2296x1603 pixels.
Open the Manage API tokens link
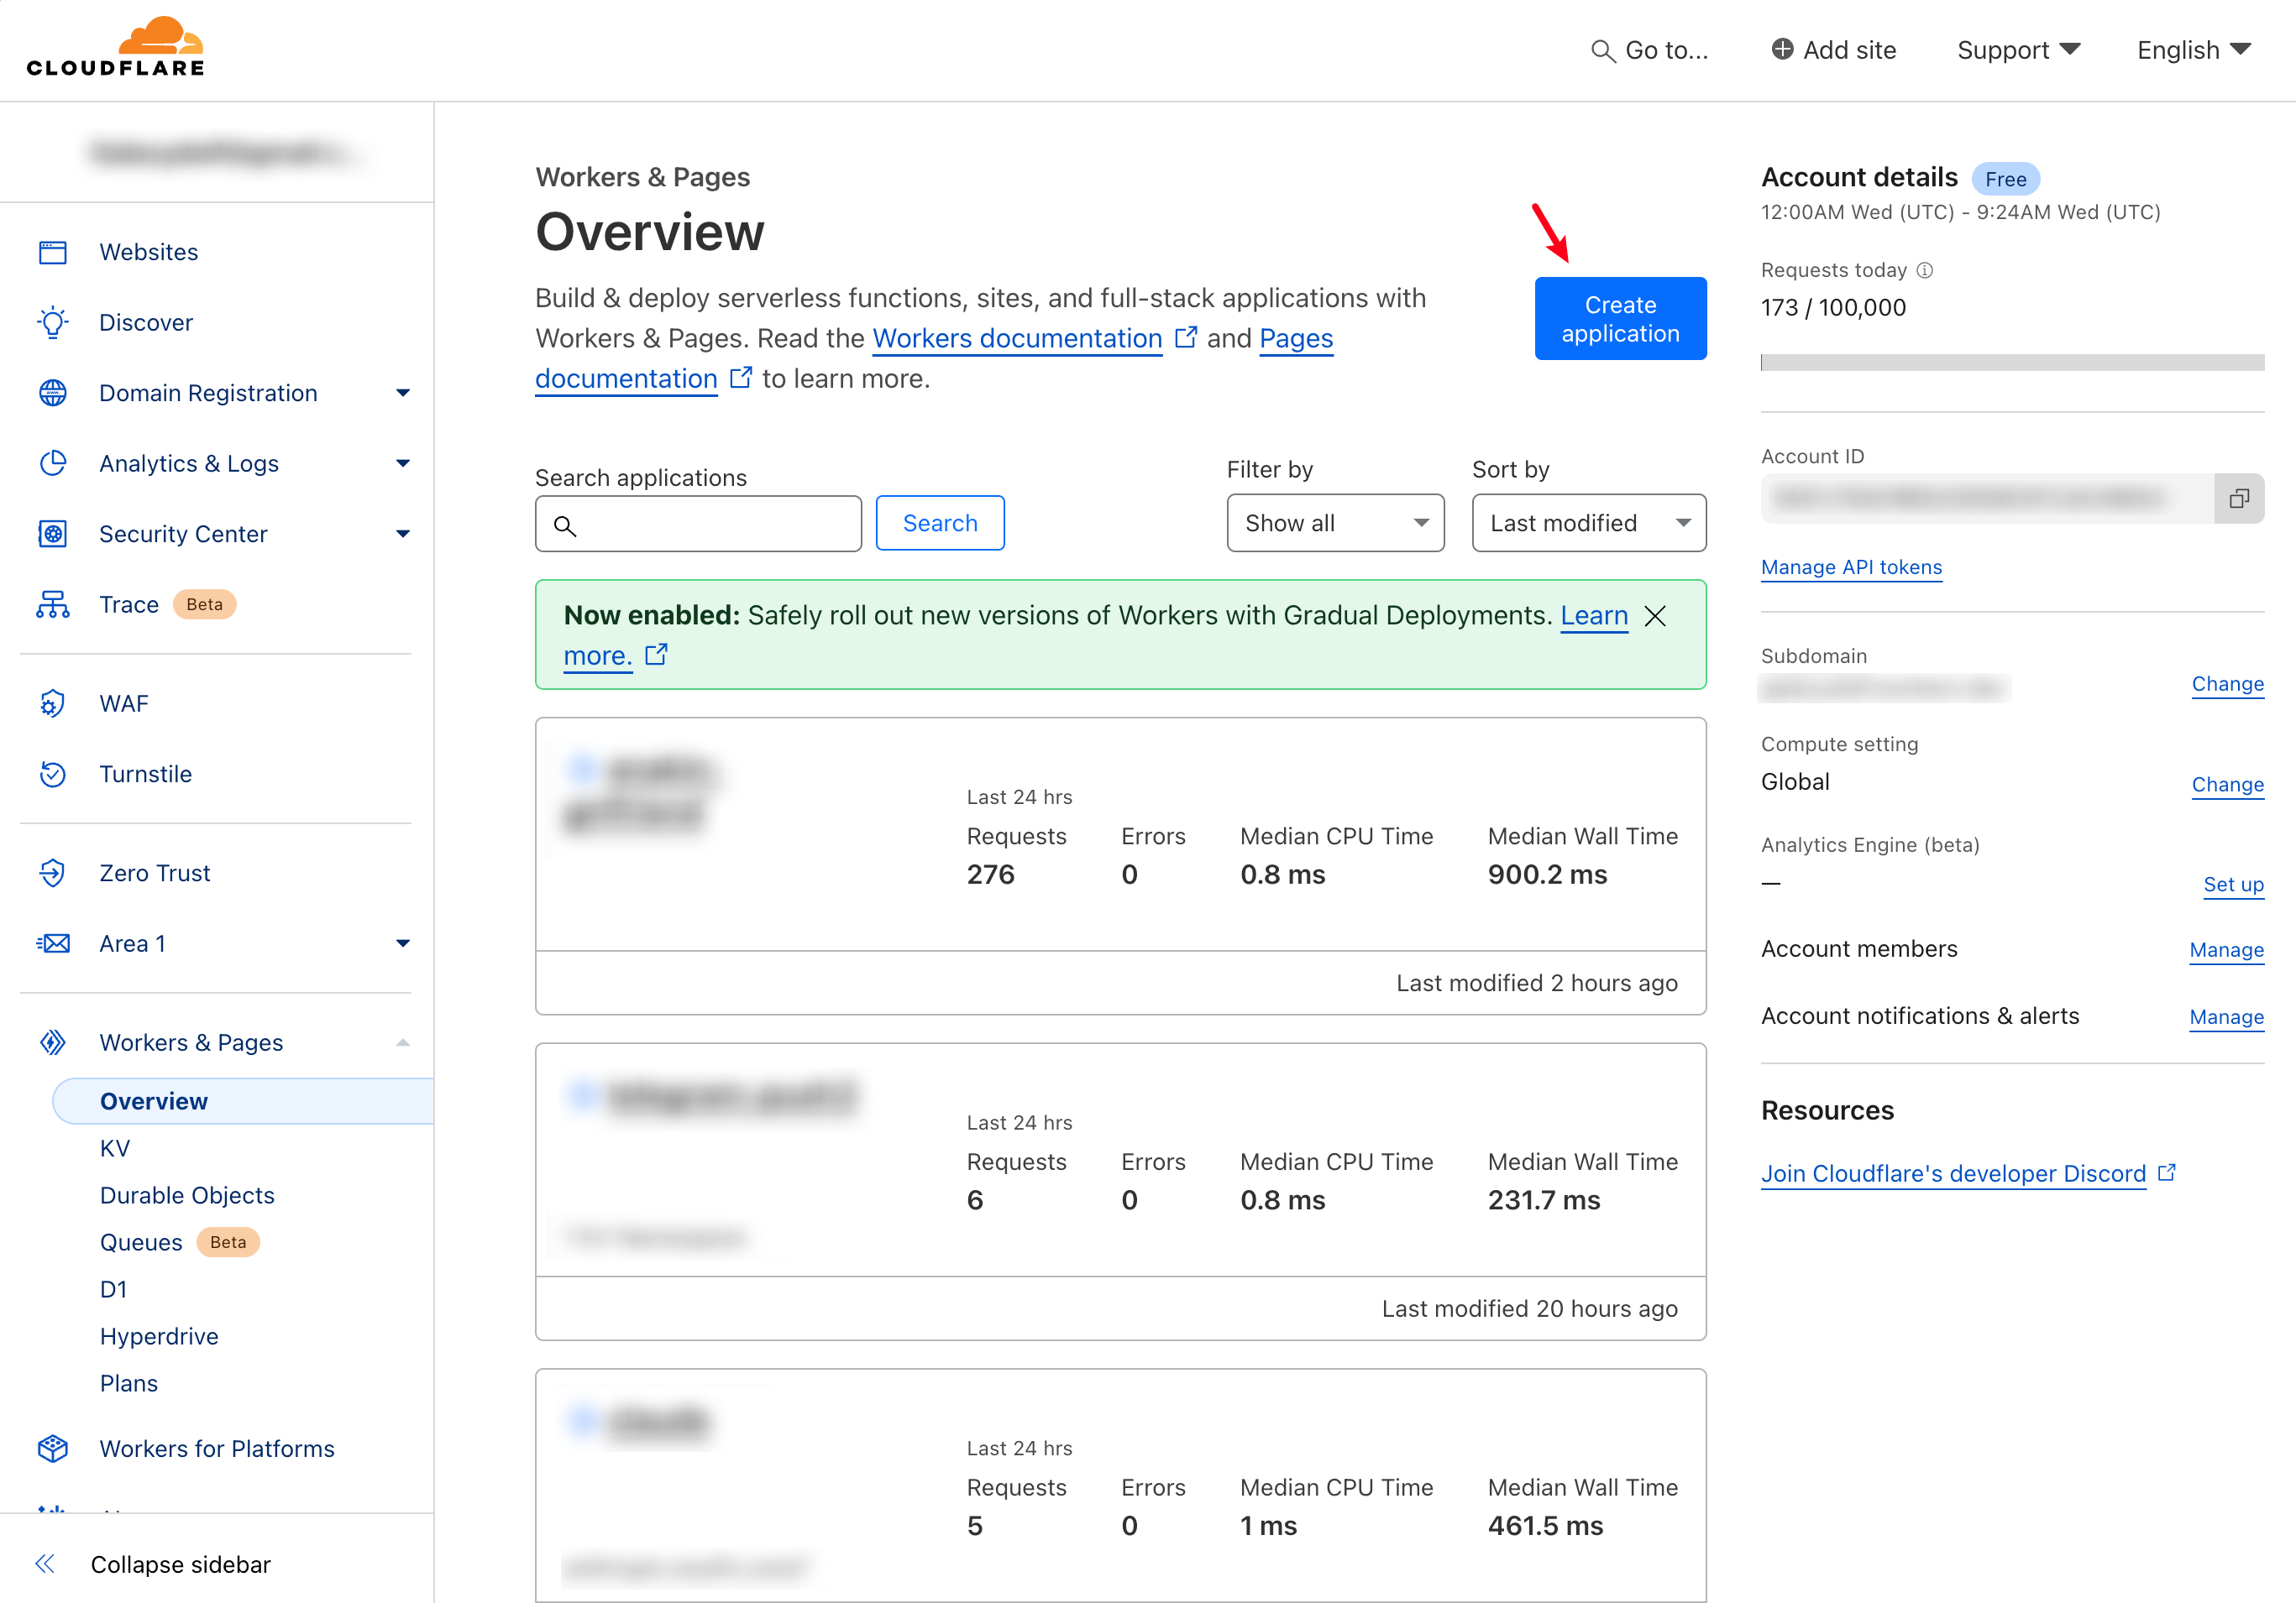point(1851,567)
